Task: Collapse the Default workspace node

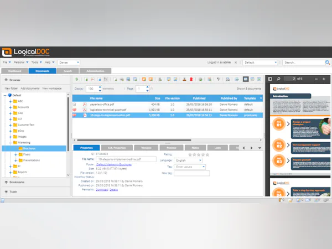Action: coord(5,96)
